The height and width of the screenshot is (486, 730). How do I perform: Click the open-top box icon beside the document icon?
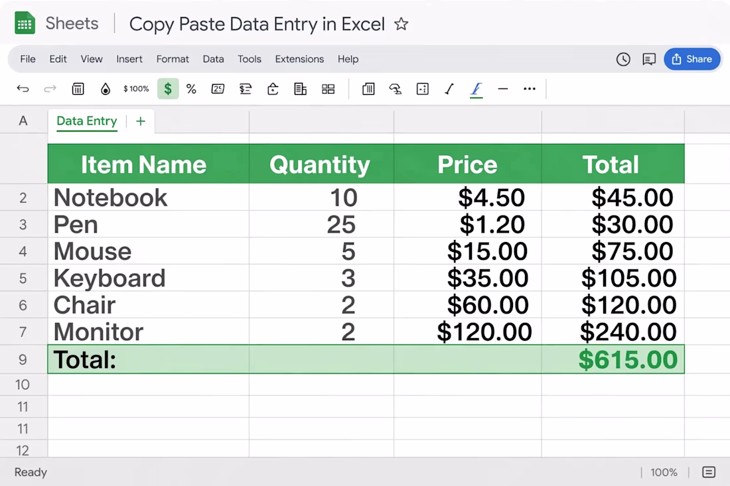273,88
